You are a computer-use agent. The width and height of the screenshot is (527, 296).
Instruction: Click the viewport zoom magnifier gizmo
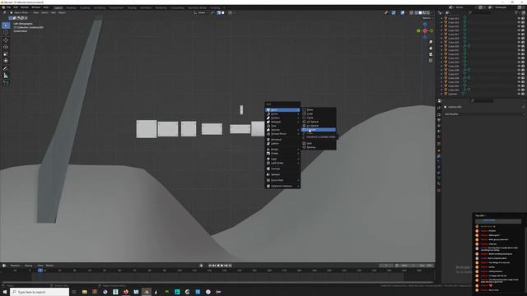tap(431, 42)
